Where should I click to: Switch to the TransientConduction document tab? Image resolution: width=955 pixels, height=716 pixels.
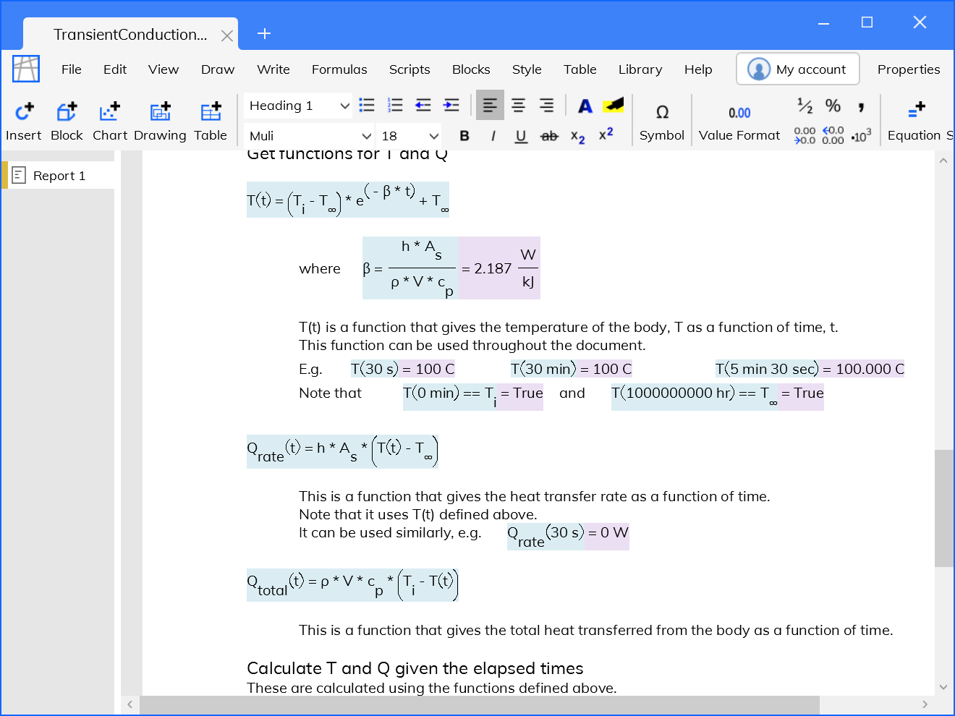click(x=130, y=34)
